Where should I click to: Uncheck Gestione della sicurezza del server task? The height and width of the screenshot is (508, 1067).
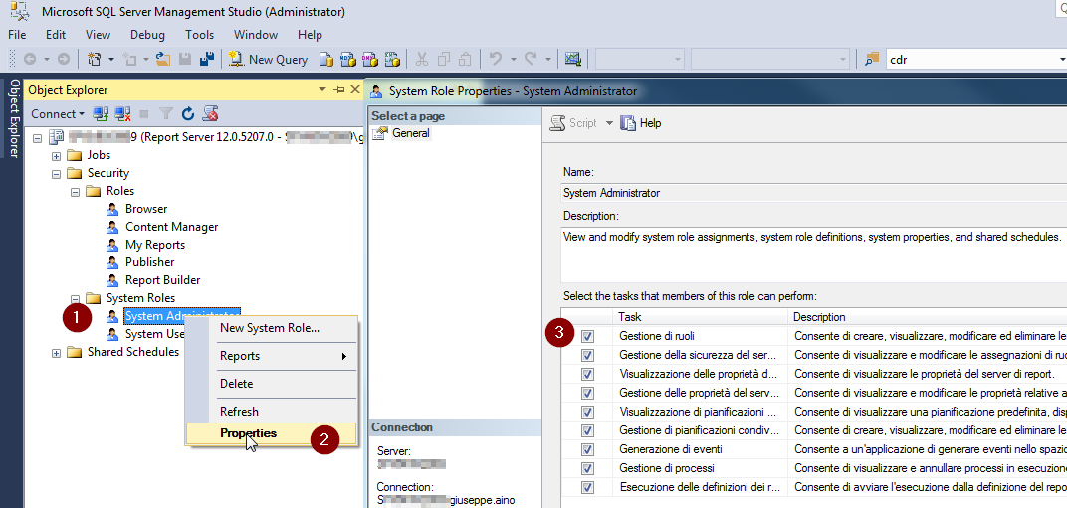pos(588,355)
